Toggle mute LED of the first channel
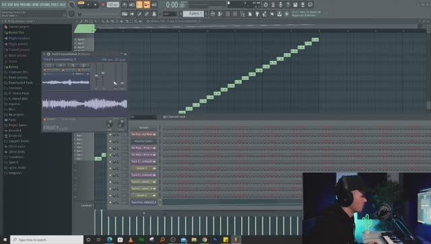This screenshot has height=244, width=431. tap(110, 134)
